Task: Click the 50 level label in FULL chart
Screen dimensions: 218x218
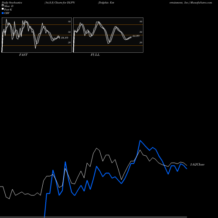Action: tap(141, 32)
